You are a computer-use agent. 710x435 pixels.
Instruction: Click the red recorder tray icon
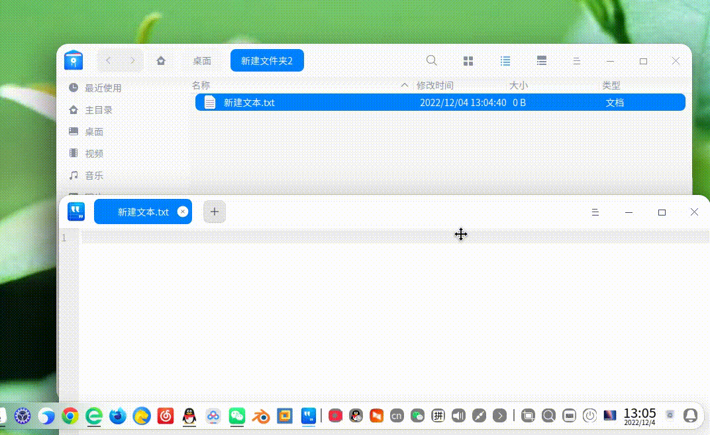pos(335,416)
